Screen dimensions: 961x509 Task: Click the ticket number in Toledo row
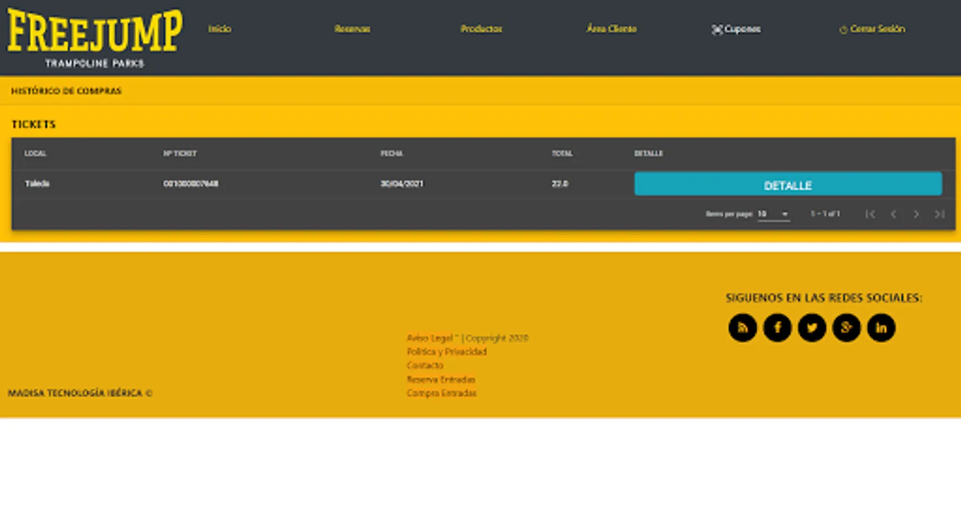[191, 184]
